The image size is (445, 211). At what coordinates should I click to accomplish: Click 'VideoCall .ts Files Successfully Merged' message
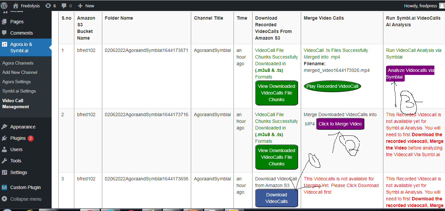point(336,54)
